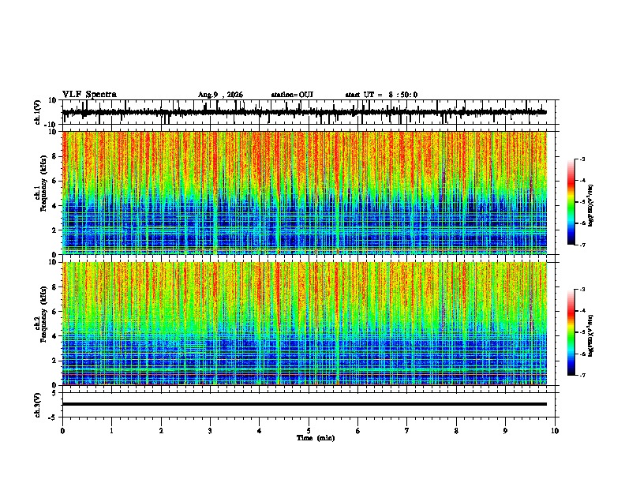Click the '6' kHz tick of ch.1 spectrogram
Viewport: 625px width, 483px height.
tap(55, 181)
